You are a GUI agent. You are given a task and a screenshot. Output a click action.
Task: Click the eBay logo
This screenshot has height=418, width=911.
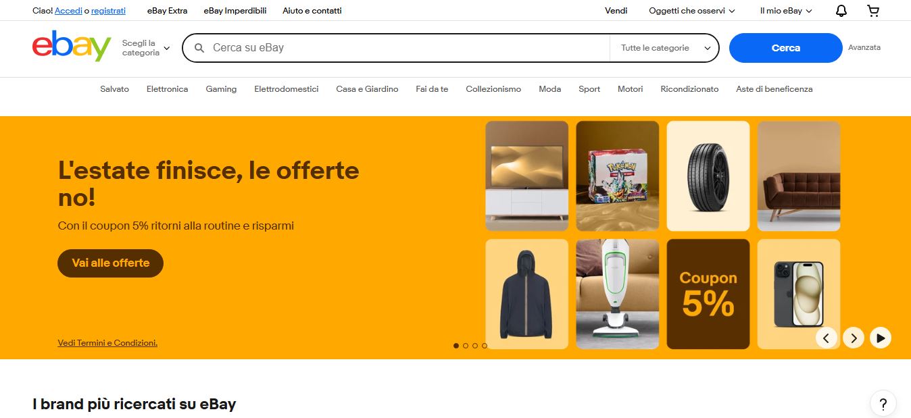72,47
